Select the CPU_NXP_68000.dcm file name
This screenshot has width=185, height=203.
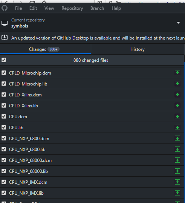(30, 160)
